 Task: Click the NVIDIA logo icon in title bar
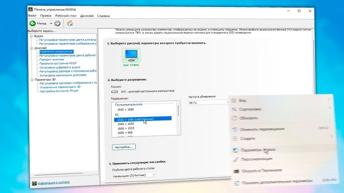click(x=31, y=9)
